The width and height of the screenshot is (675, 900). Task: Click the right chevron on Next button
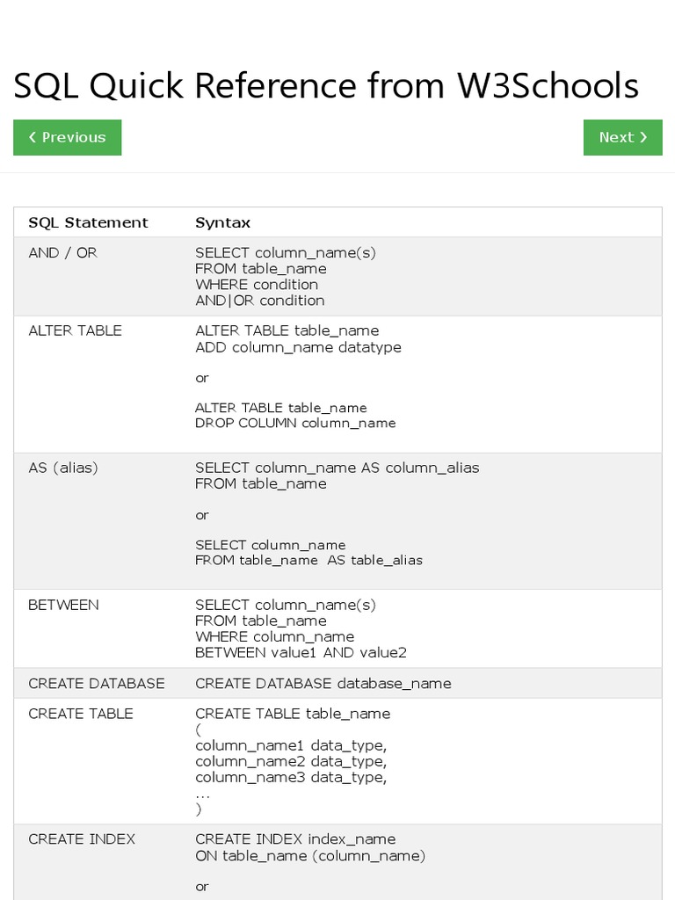coord(643,137)
